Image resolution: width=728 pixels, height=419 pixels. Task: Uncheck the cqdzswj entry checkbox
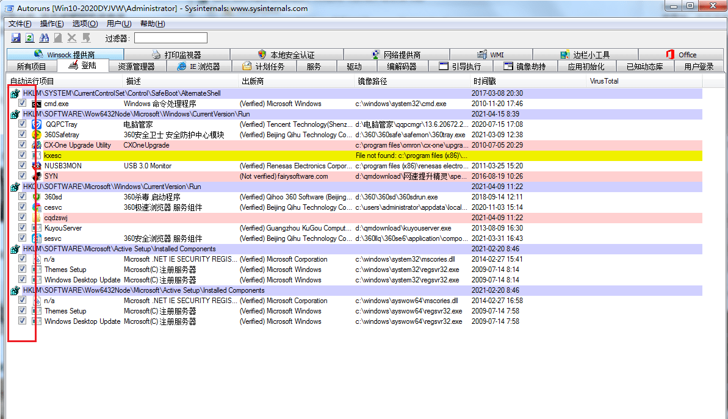coord(22,217)
